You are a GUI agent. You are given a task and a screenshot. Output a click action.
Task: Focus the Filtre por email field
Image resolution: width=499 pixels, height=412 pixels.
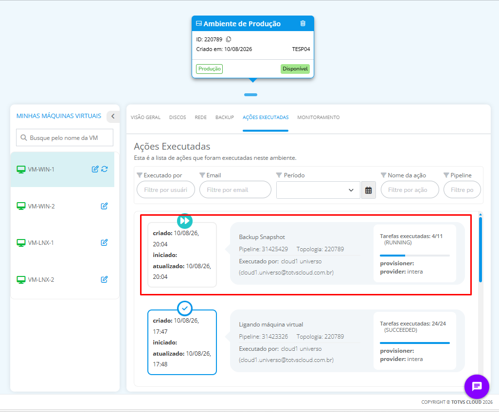[235, 190]
